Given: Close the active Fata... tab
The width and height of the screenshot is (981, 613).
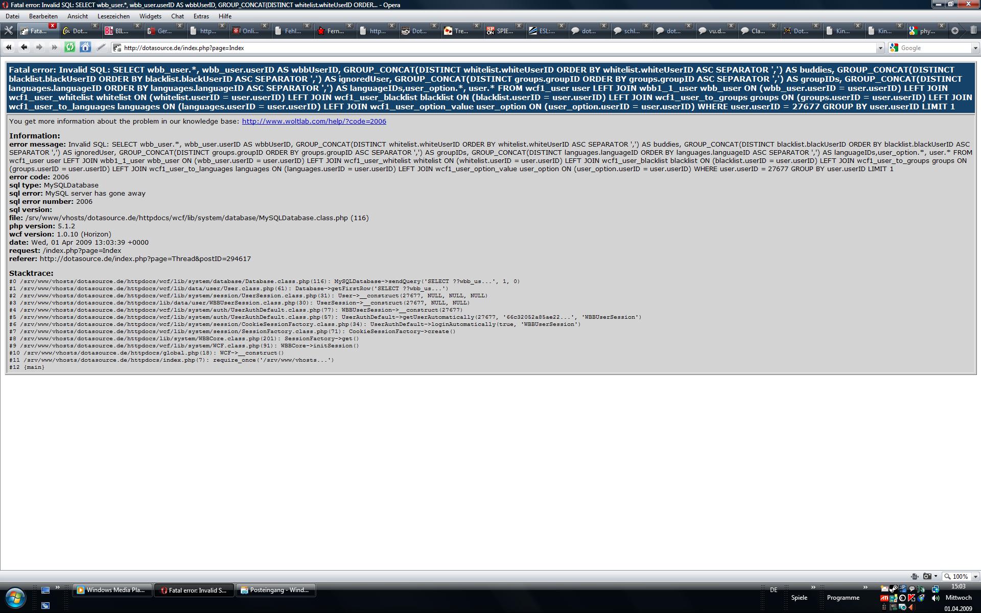Looking at the screenshot, I should click(52, 26).
